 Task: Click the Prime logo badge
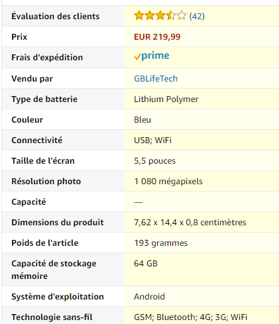152,56
